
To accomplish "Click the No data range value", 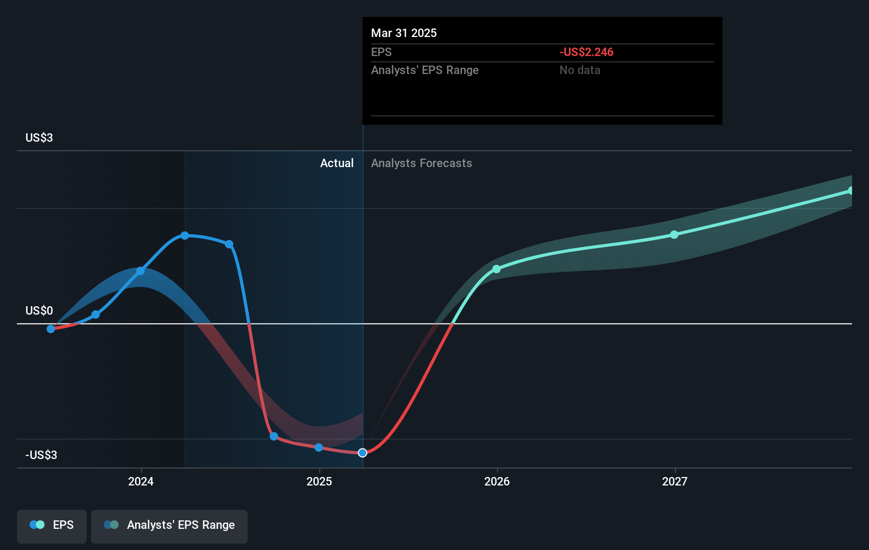I will tap(580, 70).
